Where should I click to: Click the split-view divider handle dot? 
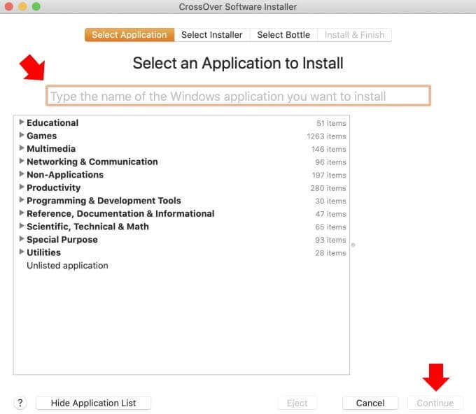pos(353,245)
